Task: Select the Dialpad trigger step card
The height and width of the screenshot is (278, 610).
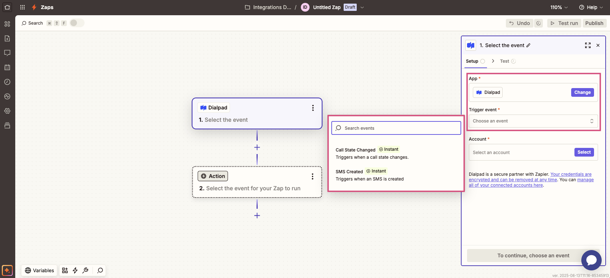Action: [257, 113]
